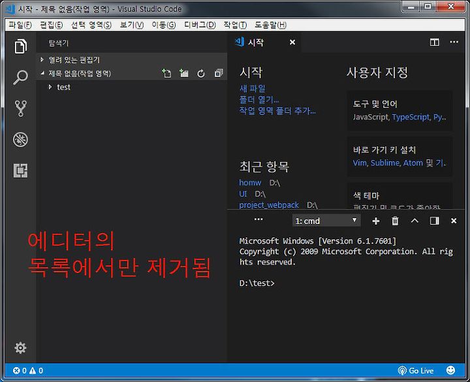The height and width of the screenshot is (382, 470).
Task: Click the 폴더 열기... link
Action: point(259,99)
